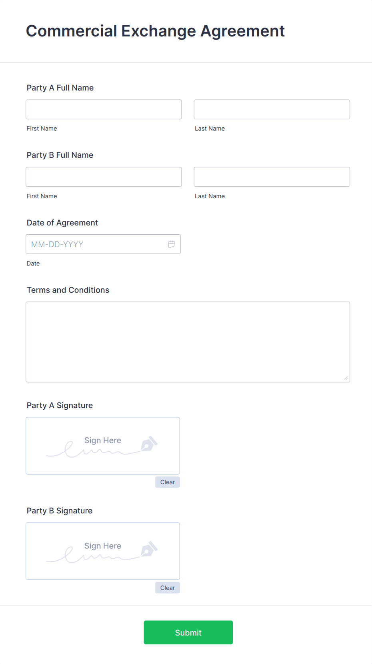
Task: Select Party B Last Name input
Action: coord(272,177)
